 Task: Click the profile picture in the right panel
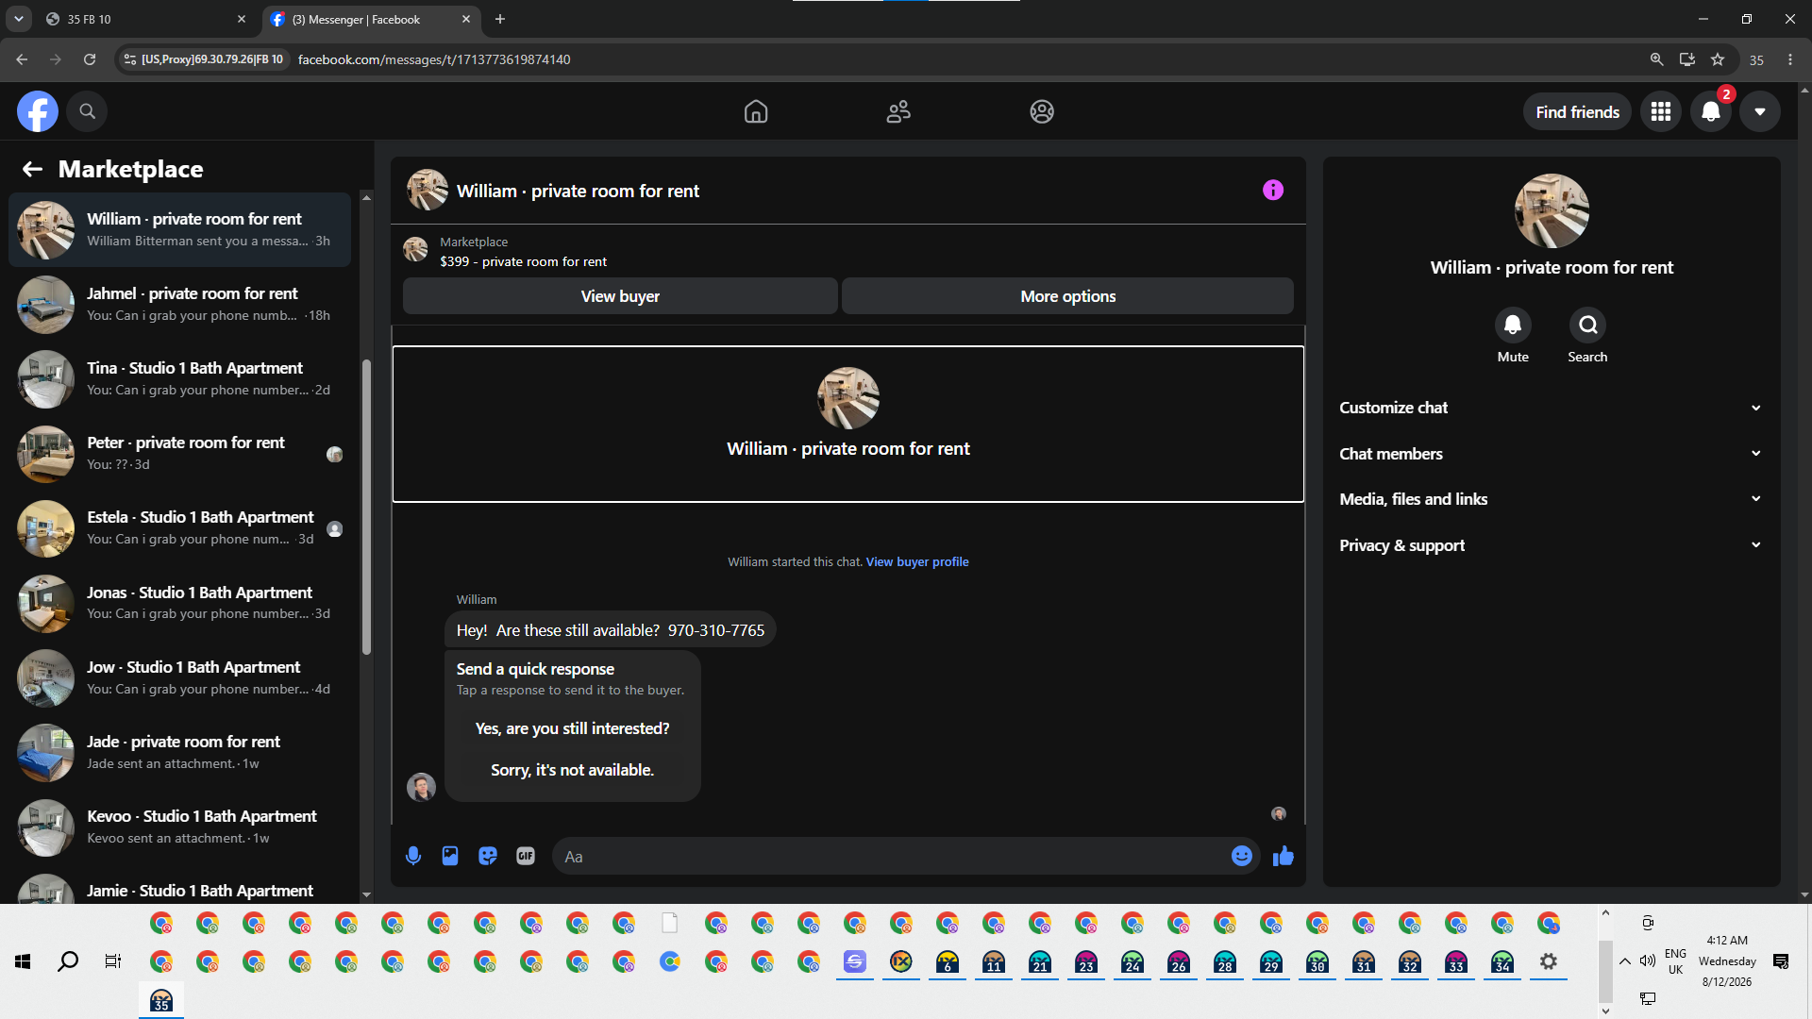tap(1552, 210)
